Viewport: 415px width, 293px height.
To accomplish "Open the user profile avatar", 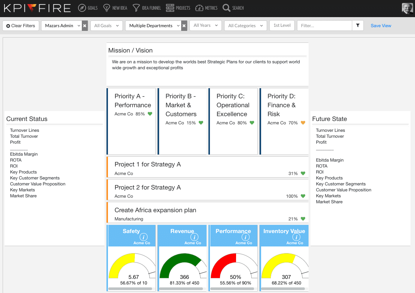I will (x=407, y=9).
